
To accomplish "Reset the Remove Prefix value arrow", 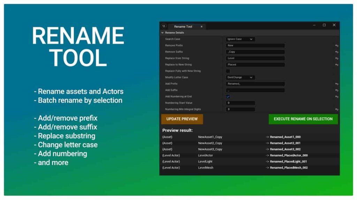I will [337, 45].
